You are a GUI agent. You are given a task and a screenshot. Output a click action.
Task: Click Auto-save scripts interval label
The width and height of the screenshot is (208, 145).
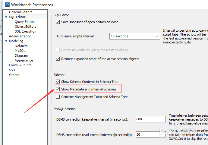click(x=76, y=36)
